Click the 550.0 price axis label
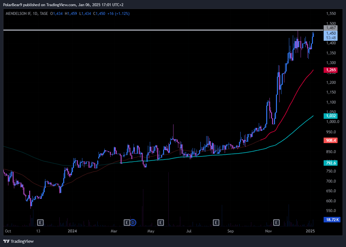This screenshot has width=346, height=247. 331,211
